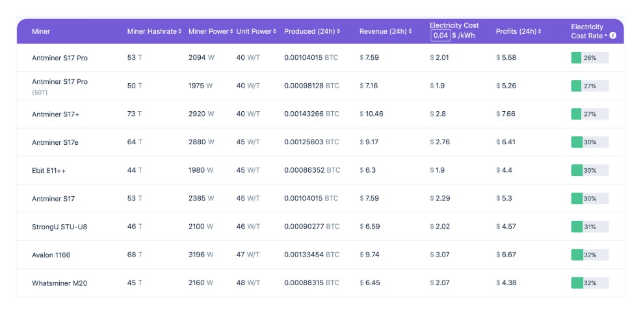Select the 48 W/T unit power value
Image resolution: width=641 pixels, height=317 pixels.
coord(248,283)
